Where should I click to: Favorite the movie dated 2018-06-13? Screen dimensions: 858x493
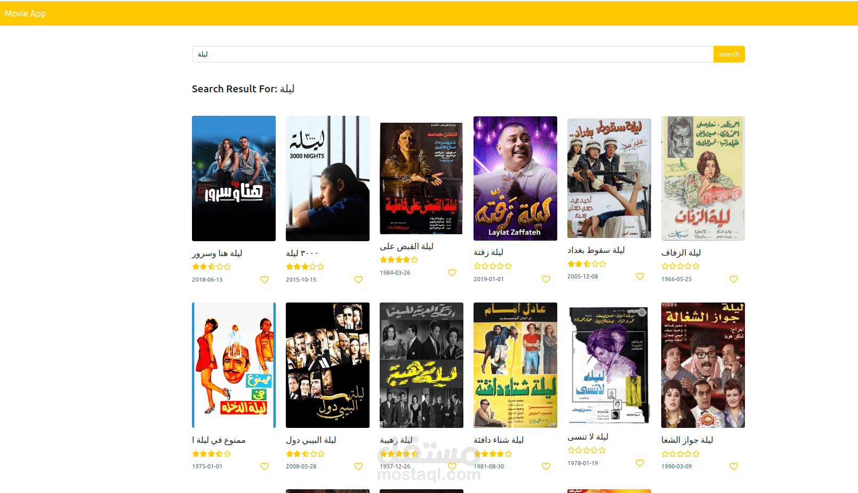[x=264, y=280]
